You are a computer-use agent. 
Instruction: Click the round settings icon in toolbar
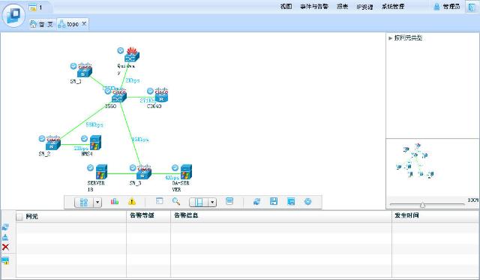coord(308,201)
